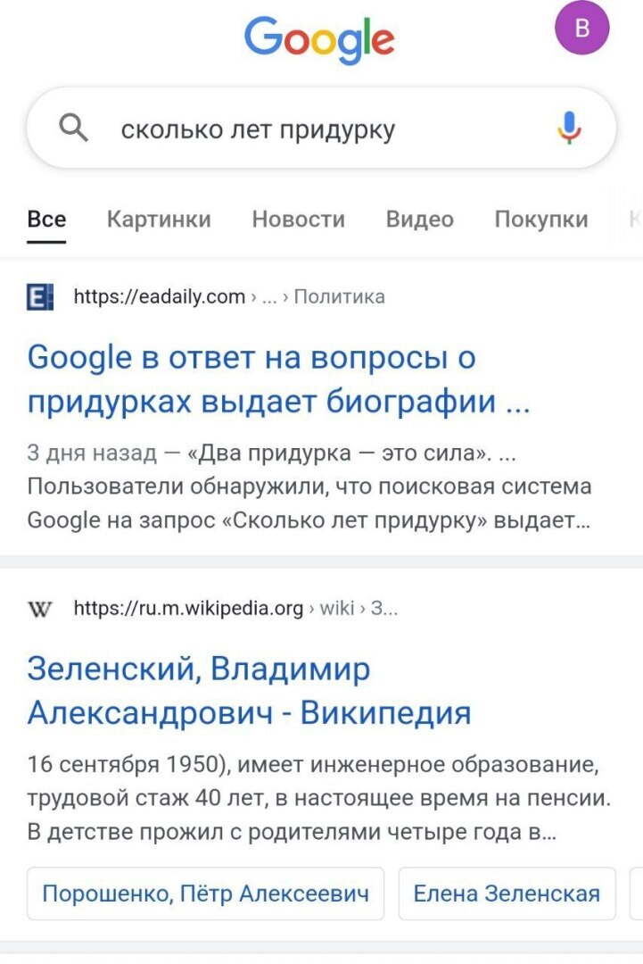Open ru.m.wikipedia.org URL breadcrumb
643x964 pixels.
188,609
